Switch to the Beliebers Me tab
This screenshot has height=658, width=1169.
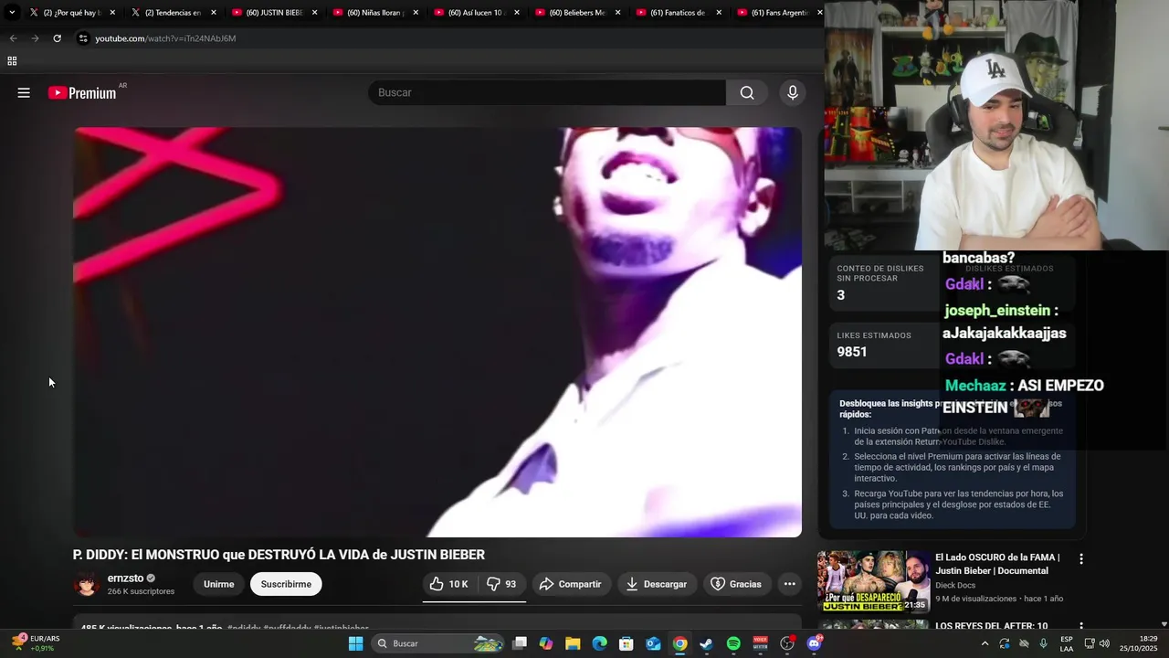[576, 13]
